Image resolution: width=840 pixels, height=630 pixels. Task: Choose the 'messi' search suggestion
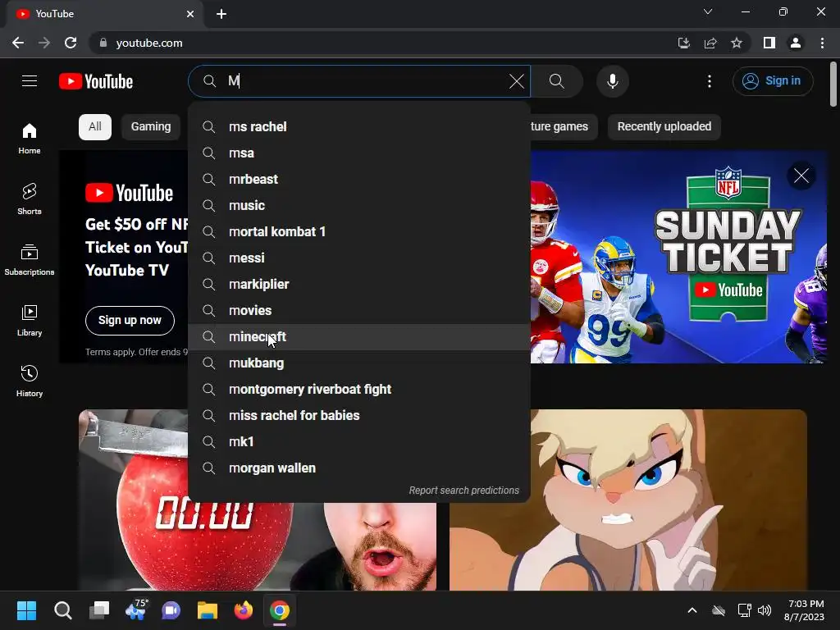[x=359, y=258]
